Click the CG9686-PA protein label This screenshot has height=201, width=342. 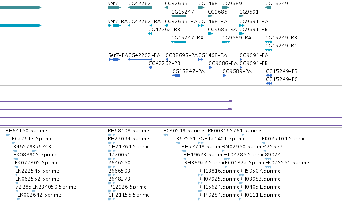[x=223, y=63]
